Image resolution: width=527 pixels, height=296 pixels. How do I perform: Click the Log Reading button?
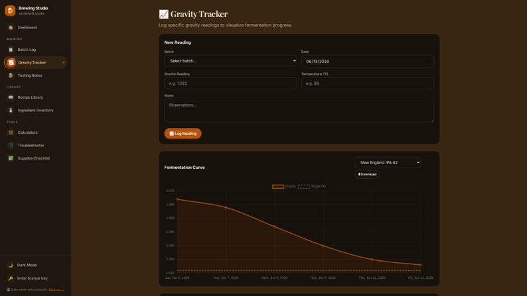(x=183, y=133)
